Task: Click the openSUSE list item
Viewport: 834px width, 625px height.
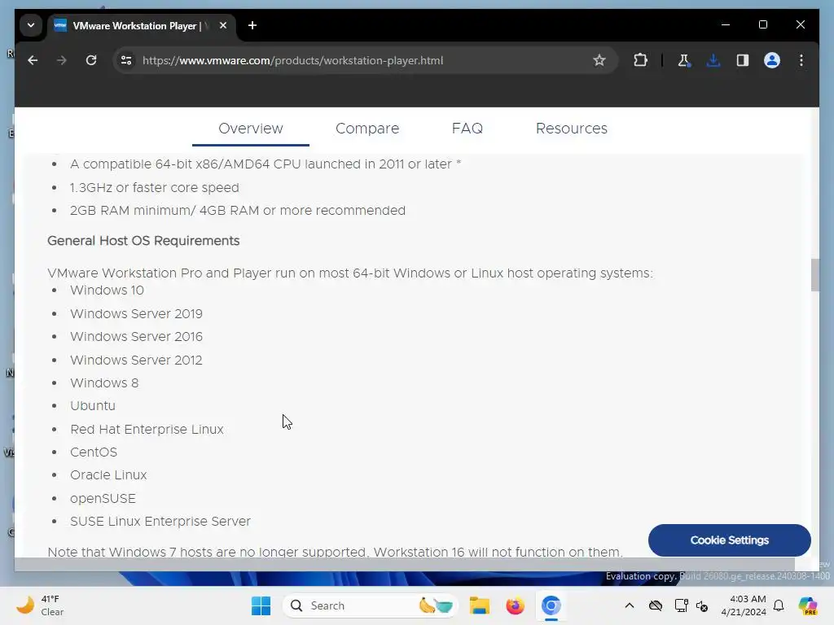Action: 103,498
